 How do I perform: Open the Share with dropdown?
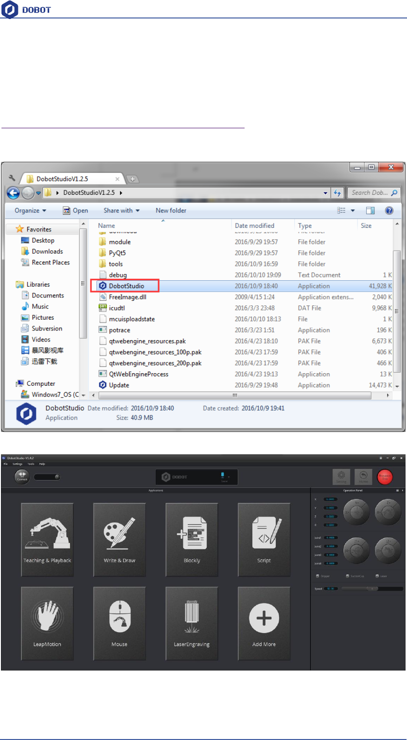point(122,210)
